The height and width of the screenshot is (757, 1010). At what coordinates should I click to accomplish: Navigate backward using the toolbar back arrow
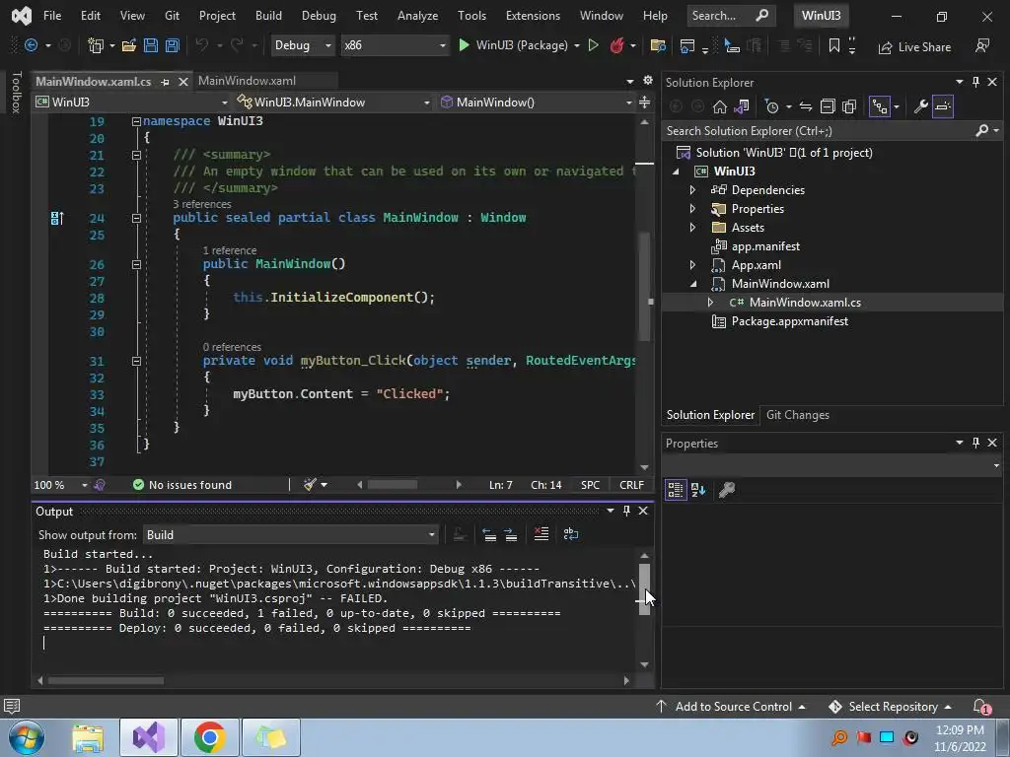[x=31, y=45]
